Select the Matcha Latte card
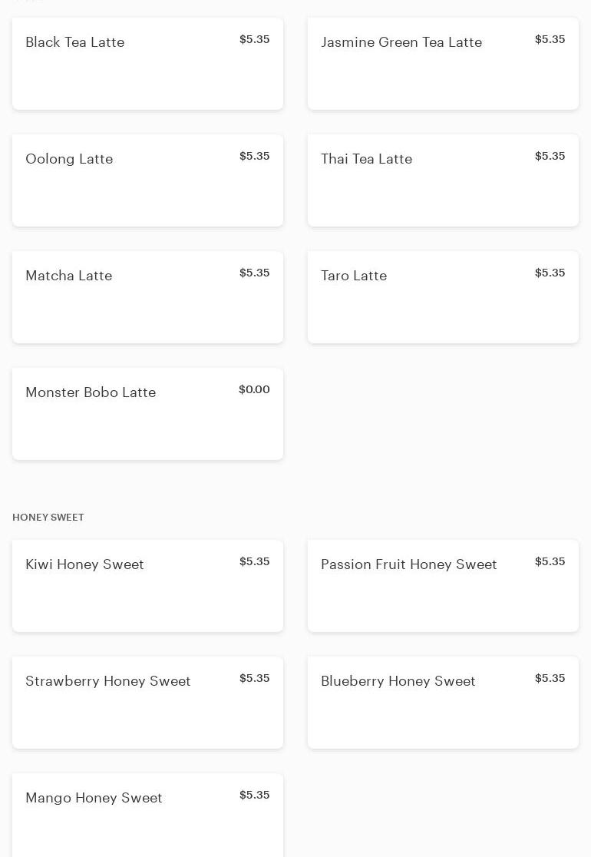 tap(147, 297)
